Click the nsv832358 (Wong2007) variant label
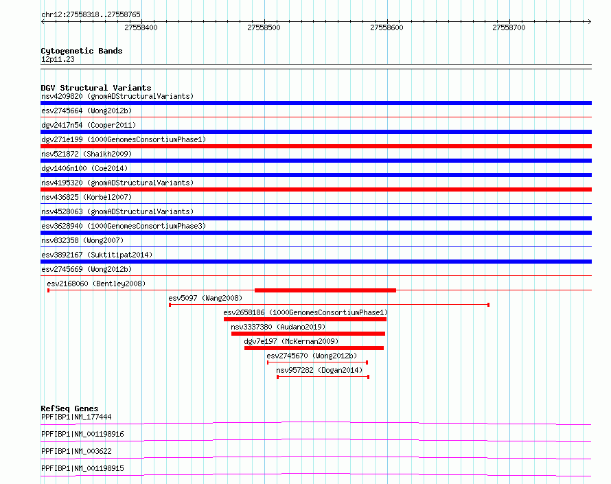The height and width of the screenshot is (484, 611). 82,240
